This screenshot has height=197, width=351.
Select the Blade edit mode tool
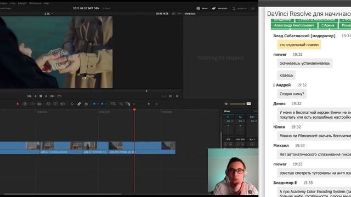[39, 104]
